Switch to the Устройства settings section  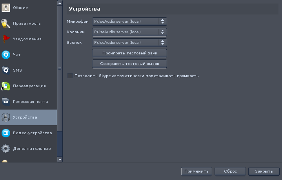click(x=25, y=117)
